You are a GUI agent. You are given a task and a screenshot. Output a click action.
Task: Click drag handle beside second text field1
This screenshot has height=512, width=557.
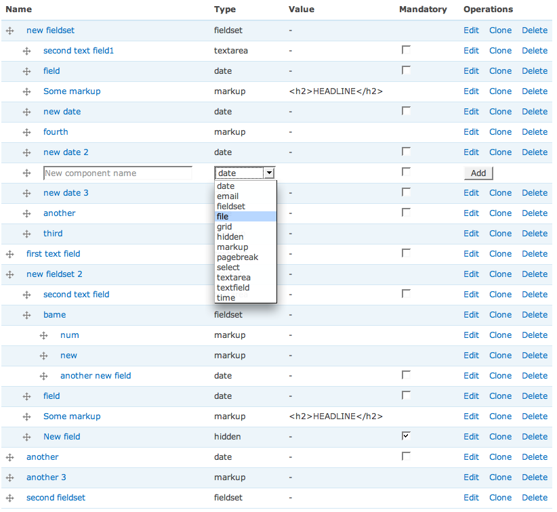click(26, 51)
